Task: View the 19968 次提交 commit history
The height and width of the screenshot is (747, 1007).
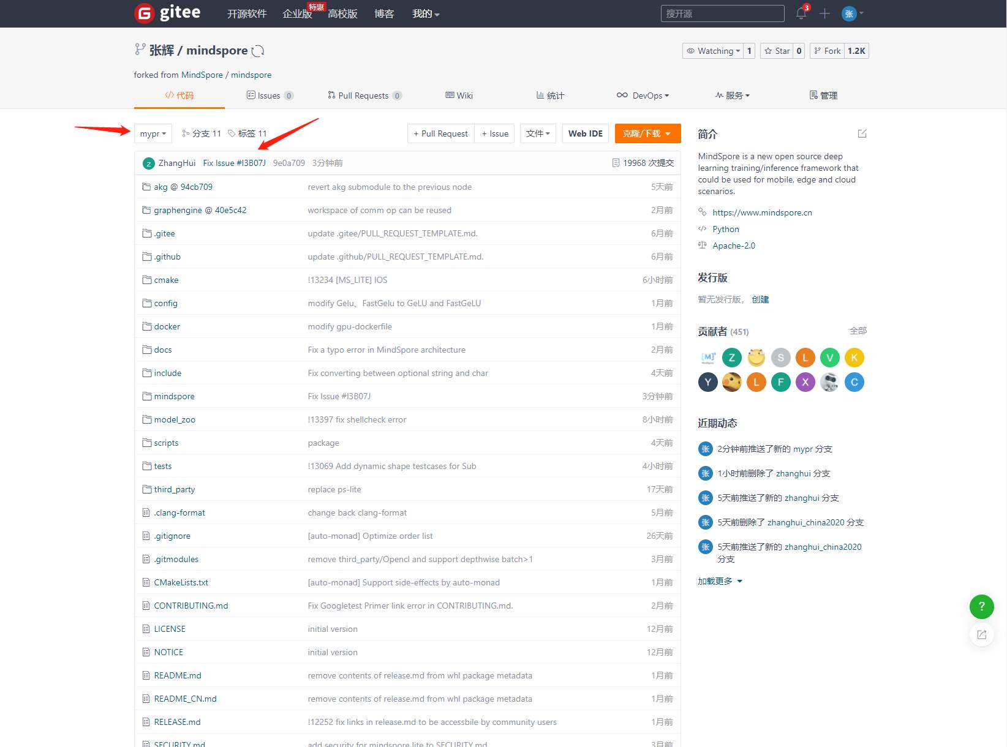Action: 643,163
